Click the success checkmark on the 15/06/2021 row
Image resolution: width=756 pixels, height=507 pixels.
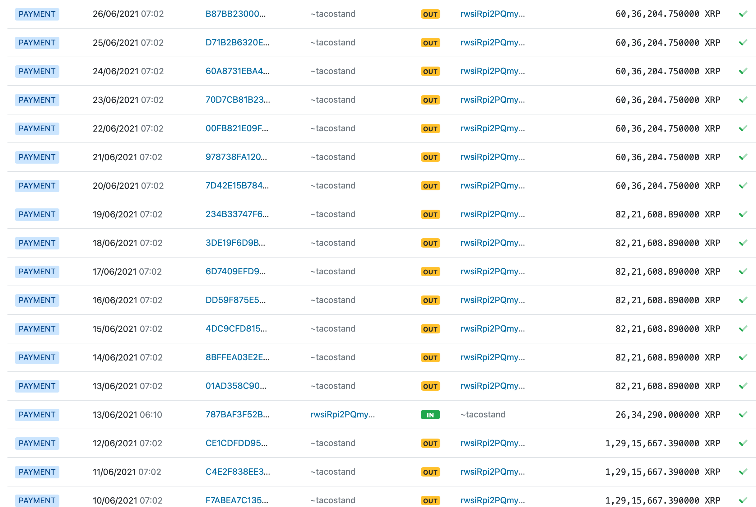click(x=743, y=329)
